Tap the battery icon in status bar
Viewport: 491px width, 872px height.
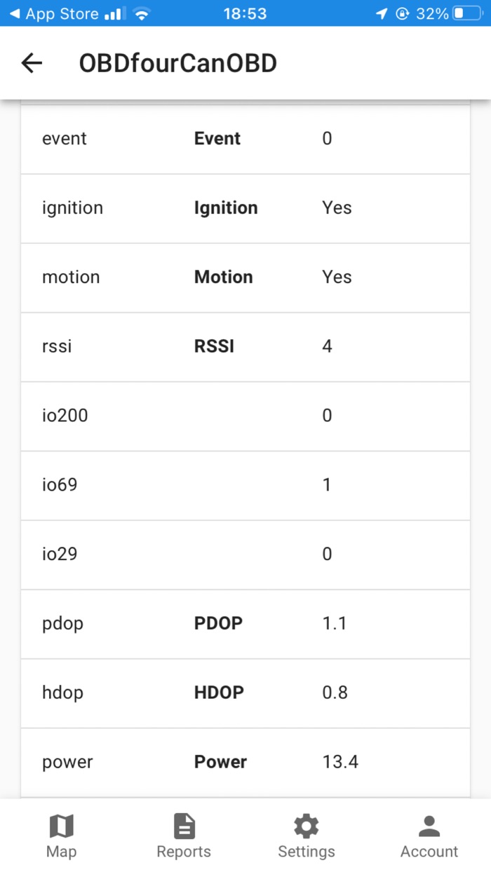pos(467,13)
